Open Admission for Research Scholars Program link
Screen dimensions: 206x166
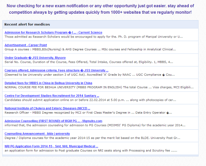coord(54,33)
